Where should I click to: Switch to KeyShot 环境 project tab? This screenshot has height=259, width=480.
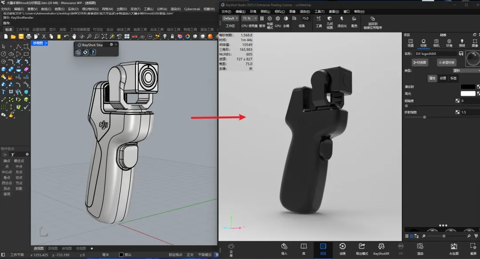(x=449, y=43)
